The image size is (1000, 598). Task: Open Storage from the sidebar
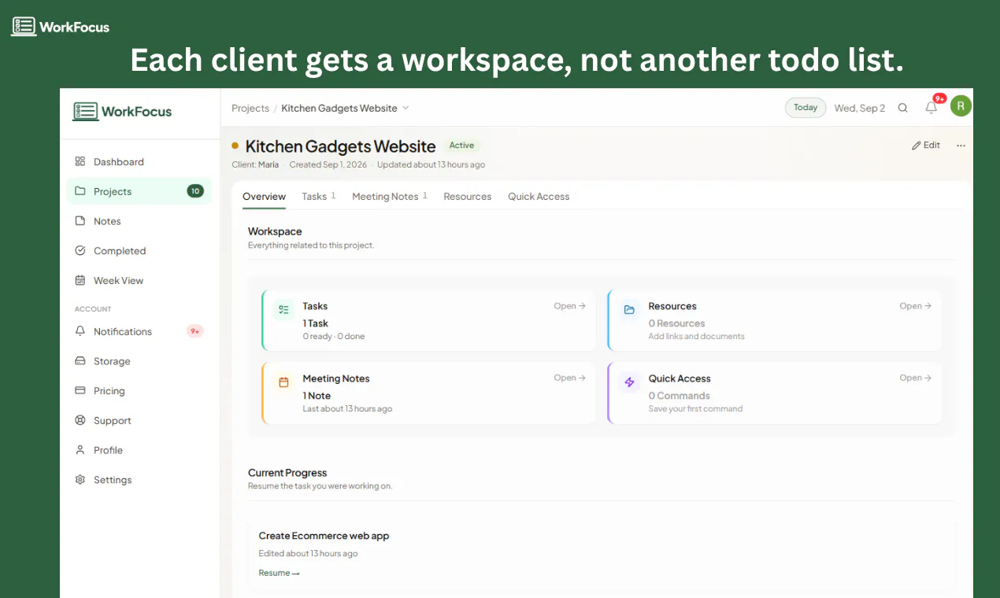(x=139, y=361)
